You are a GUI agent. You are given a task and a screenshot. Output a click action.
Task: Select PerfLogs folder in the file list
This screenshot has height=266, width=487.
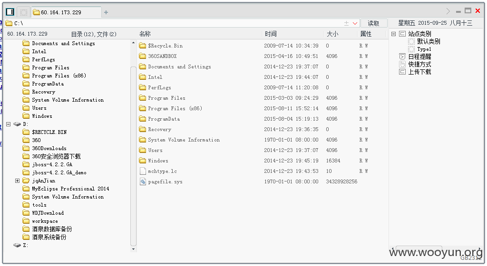coord(159,88)
